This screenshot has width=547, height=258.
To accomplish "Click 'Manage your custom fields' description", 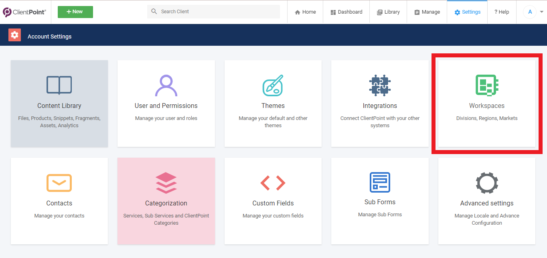I will click(273, 216).
